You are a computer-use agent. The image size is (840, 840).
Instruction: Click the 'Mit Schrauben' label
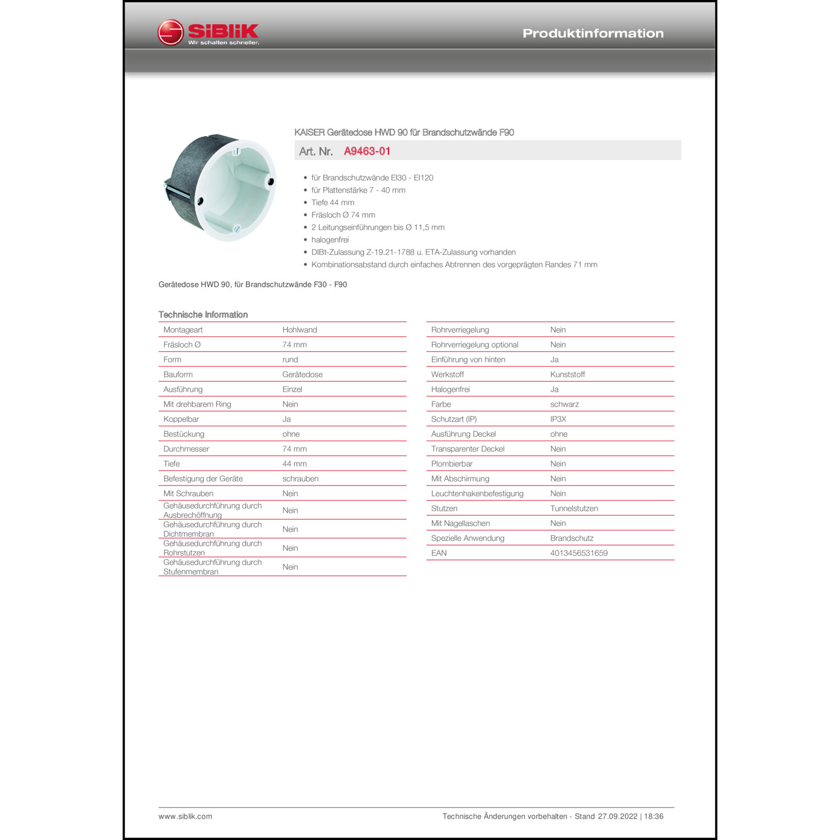[188, 493]
